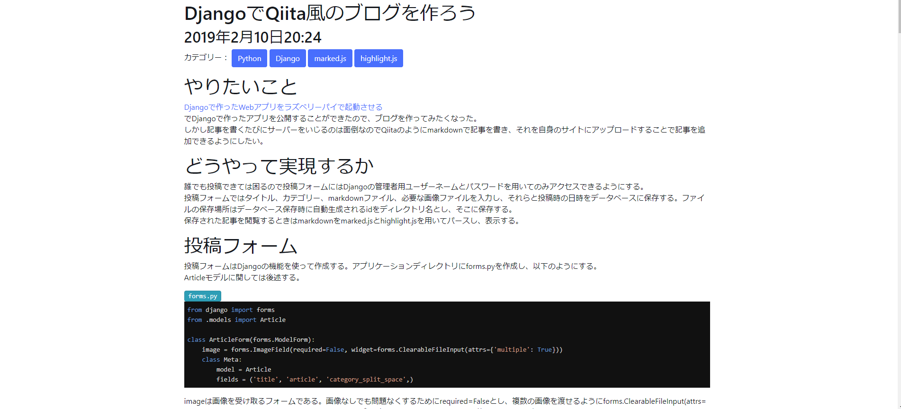Click the 'class Meta:' code line
901x409 pixels.
click(x=222, y=360)
